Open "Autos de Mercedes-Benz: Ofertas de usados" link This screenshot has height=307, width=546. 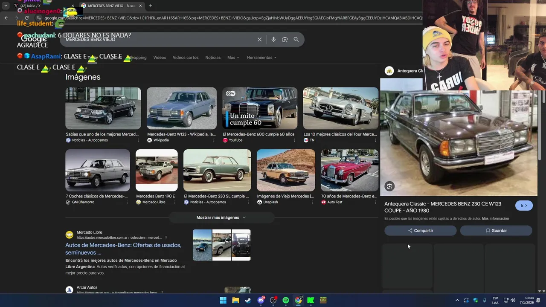click(x=123, y=249)
